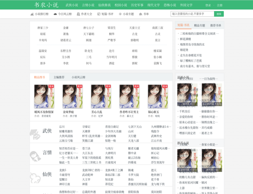Switch to the 精品专题 tab
The width and height of the screenshot is (253, 194).
(x=199, y=26)
